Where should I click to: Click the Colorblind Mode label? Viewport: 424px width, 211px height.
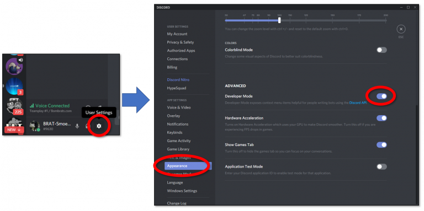coord(239,50)
